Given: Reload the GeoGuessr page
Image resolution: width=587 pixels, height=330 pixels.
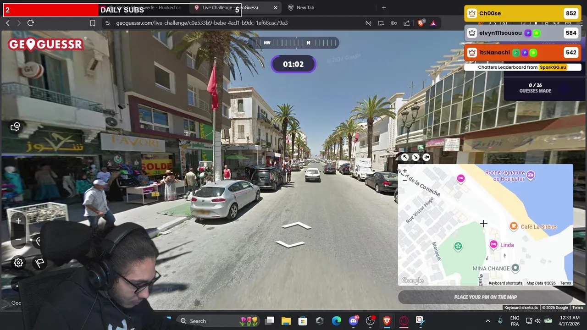Looking at the screenshot, I should pyautogui.click(x=31, y=23).
